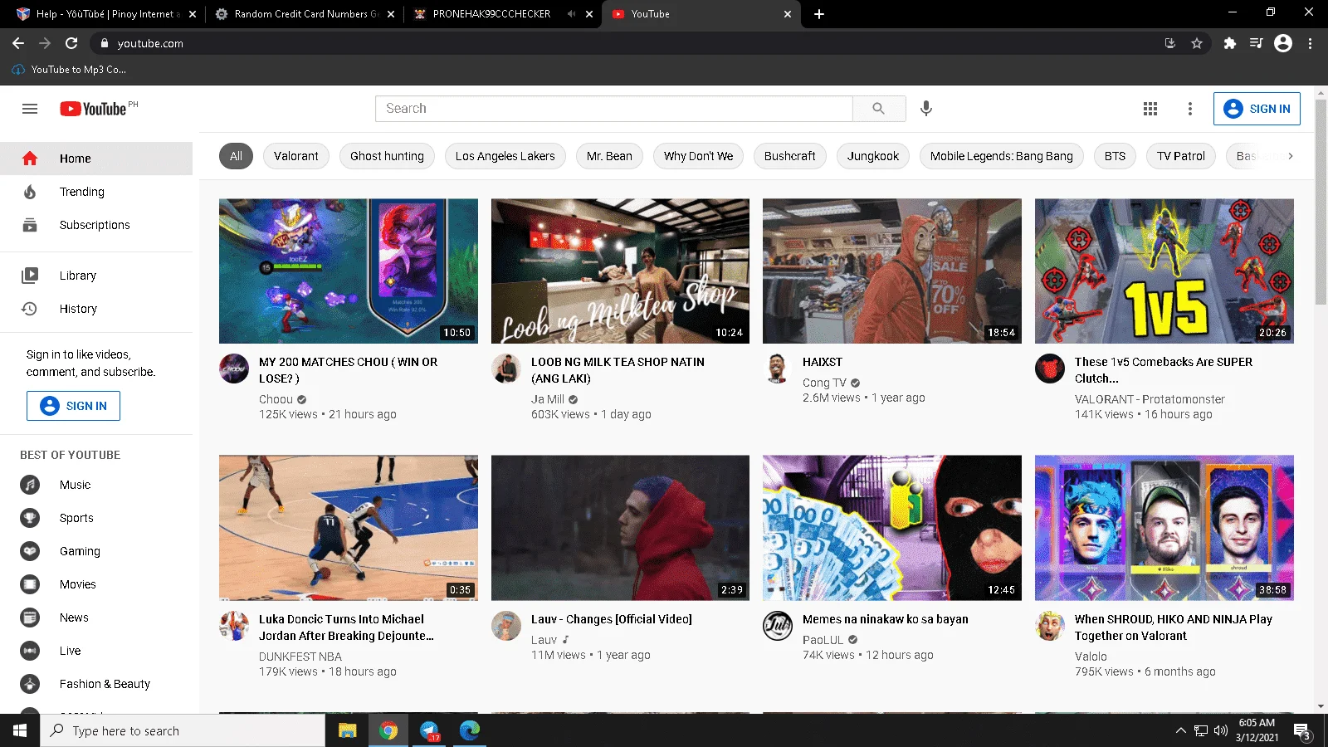Image resolution: width=1328 pixels, height=747 pixels.
Task: Select the Valorant filter chip
Action: pos(296,156)
